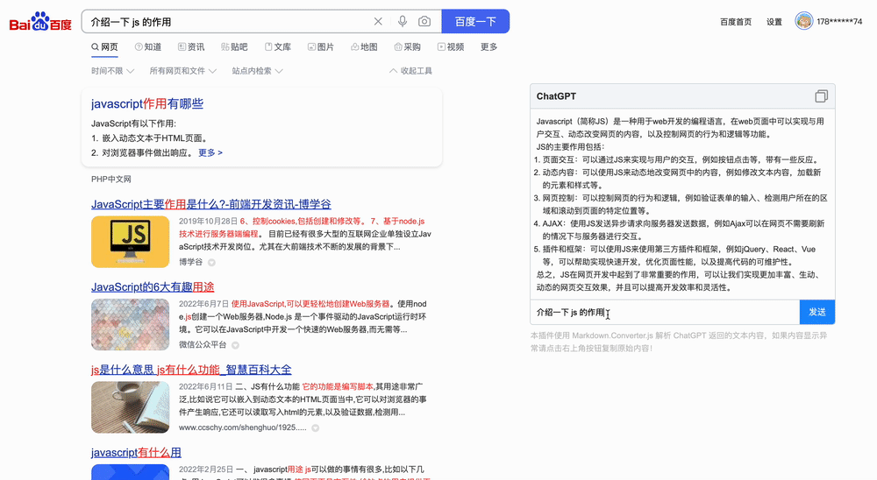Open the javascript有什么用 result
877x480 pixels.
pos(136,453)
